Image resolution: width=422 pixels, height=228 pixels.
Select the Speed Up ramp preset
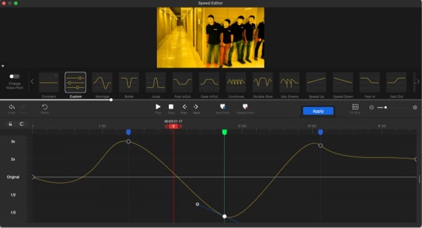point(316,83)
